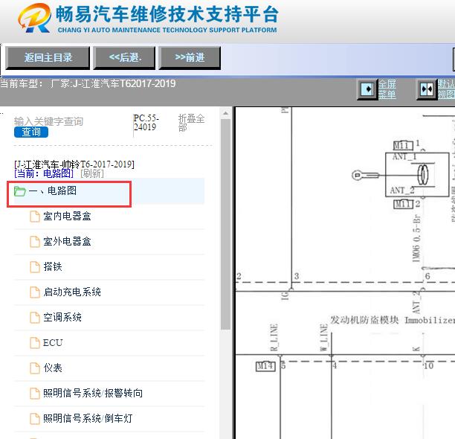Click the 发动机防盗模块 Immobilizer label
Screen dimensions: 455x439
pos(393,320)
